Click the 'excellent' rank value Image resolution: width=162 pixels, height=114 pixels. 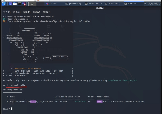pyautogui.click(x=80, y=102)
